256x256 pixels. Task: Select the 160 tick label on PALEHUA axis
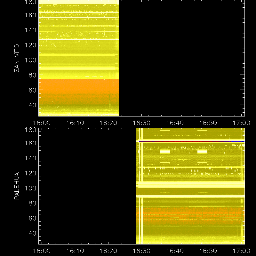(30, 143)
